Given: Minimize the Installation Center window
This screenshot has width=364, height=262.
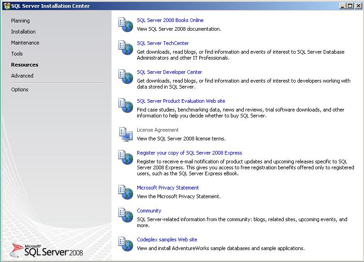Looking at the screenshot, I should pyautogui.click(x=342, y=6).
